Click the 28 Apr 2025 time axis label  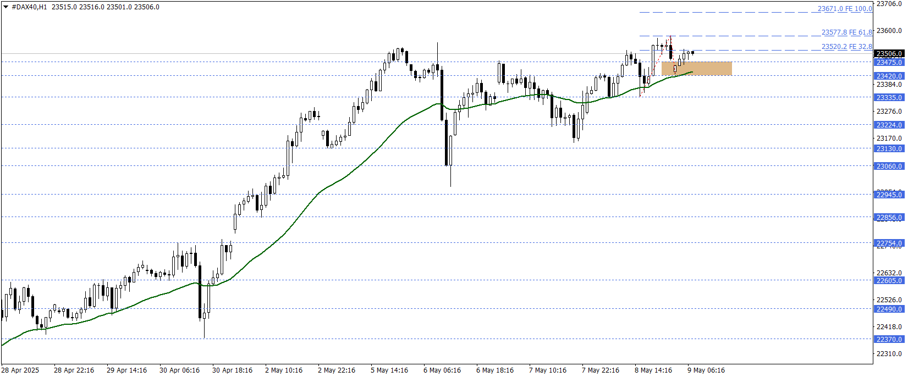20,370
